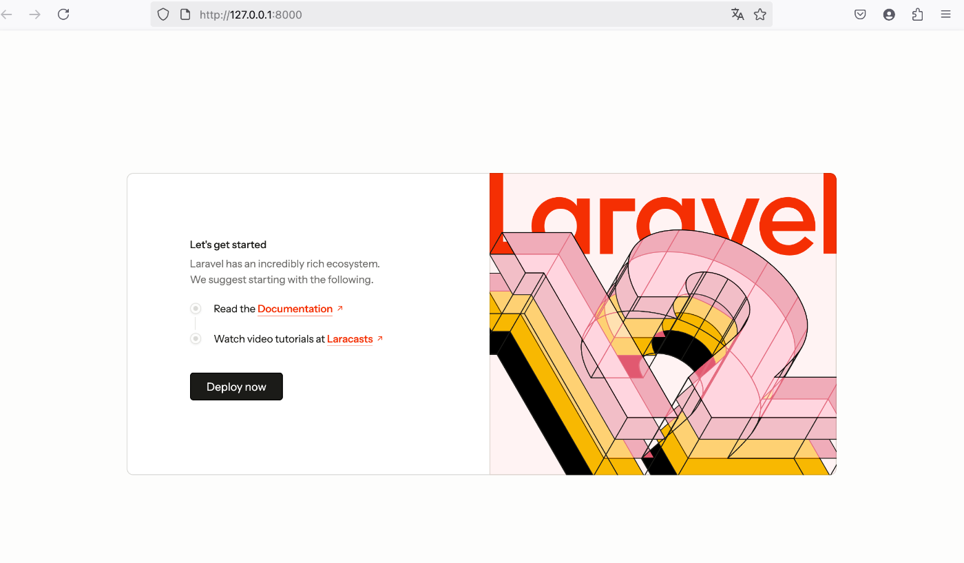This screenshot has height=563, width=964.
Task: Click the bullet circle beside Read the Documentation
Action: coord(196,309)
